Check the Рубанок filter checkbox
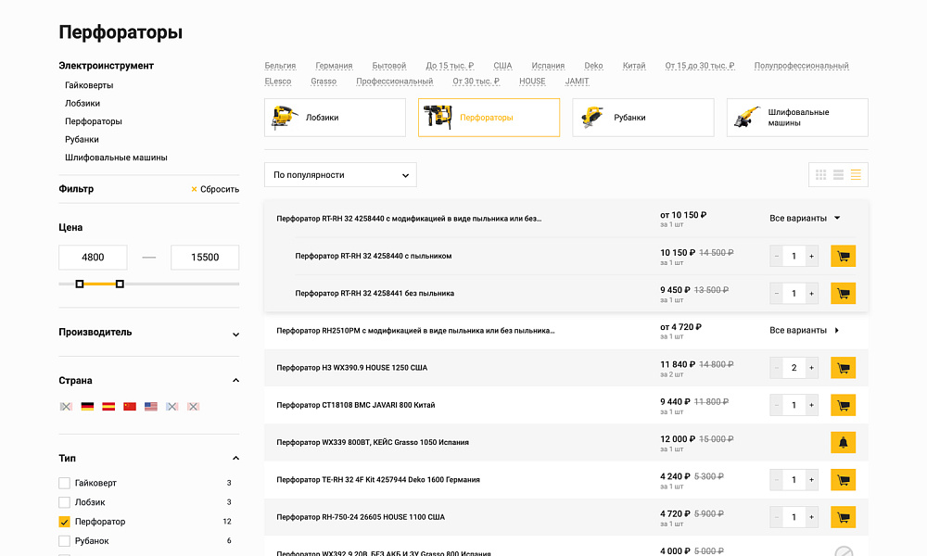 coord(63,540)
